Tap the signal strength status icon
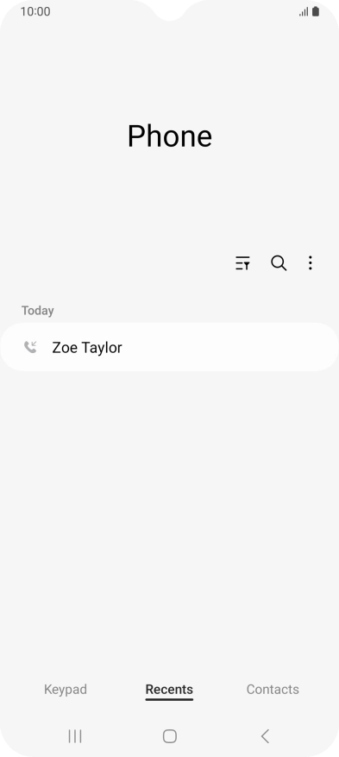Image resolution: width=339 pixels, height=757 pixels. pyautogui.click(x=304, y=11)
